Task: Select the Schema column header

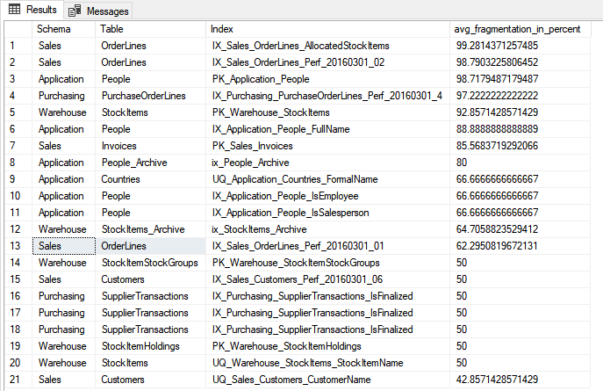Action: 63,29
